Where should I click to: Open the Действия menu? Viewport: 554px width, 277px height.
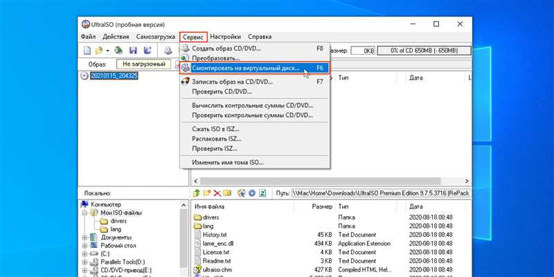click(x=116, y=37)
